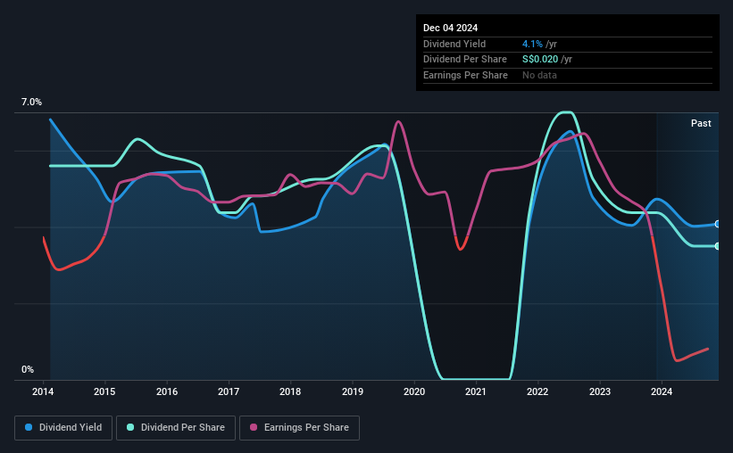
Task: Click the 2018 x-axis label
Action: [290, 391]
